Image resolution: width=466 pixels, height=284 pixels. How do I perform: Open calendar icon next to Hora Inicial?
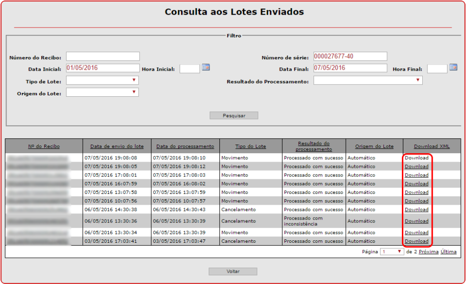[x=206, y=67]
